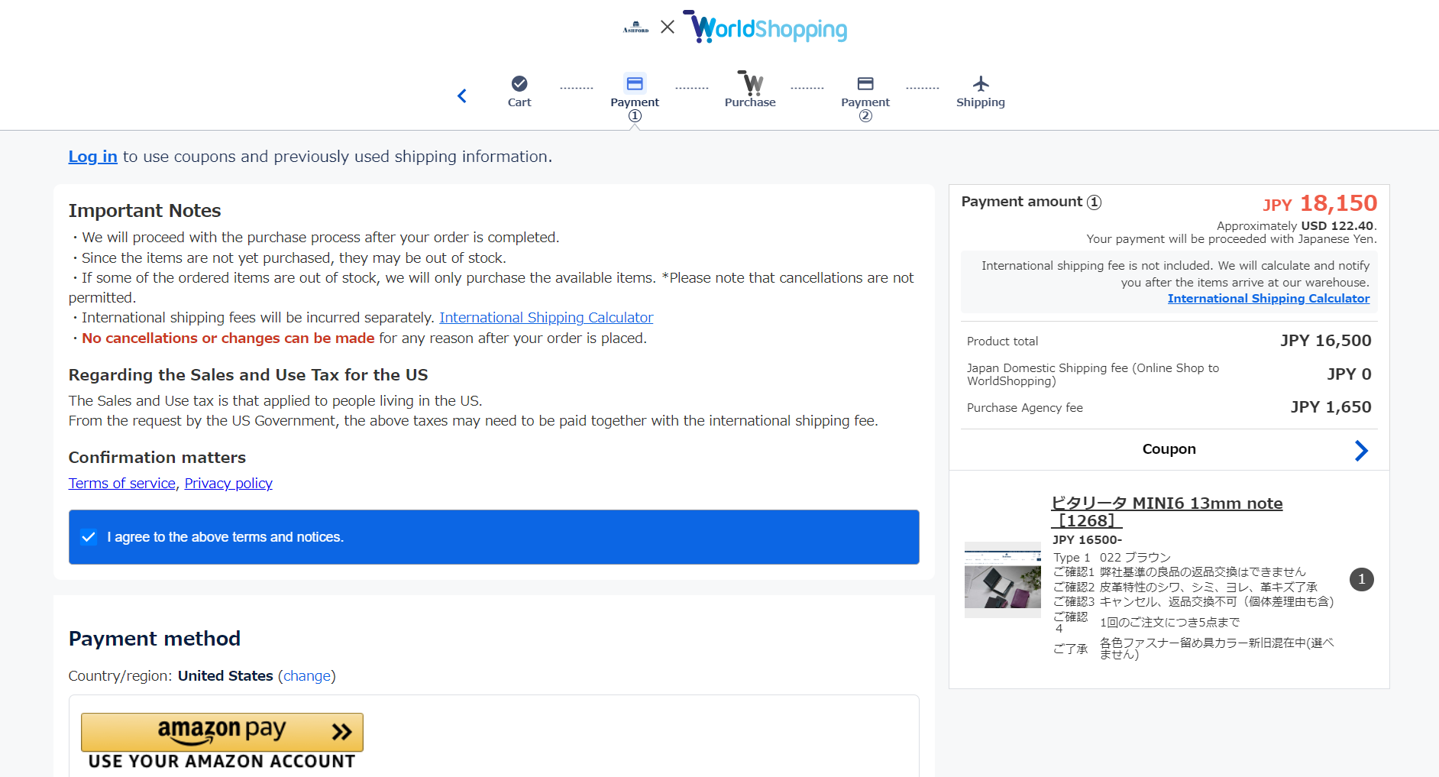The height and width of the screenshot is (777, 1439).
Task: Click the Payment 2 card icon
Action: point(865,83)
